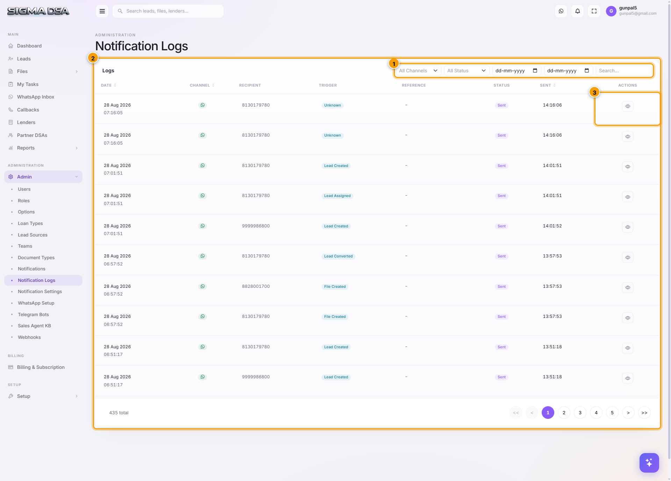Click the start date dd-mm-yyyy field
The width and height of the screenshot is (671, 481).
517,71
